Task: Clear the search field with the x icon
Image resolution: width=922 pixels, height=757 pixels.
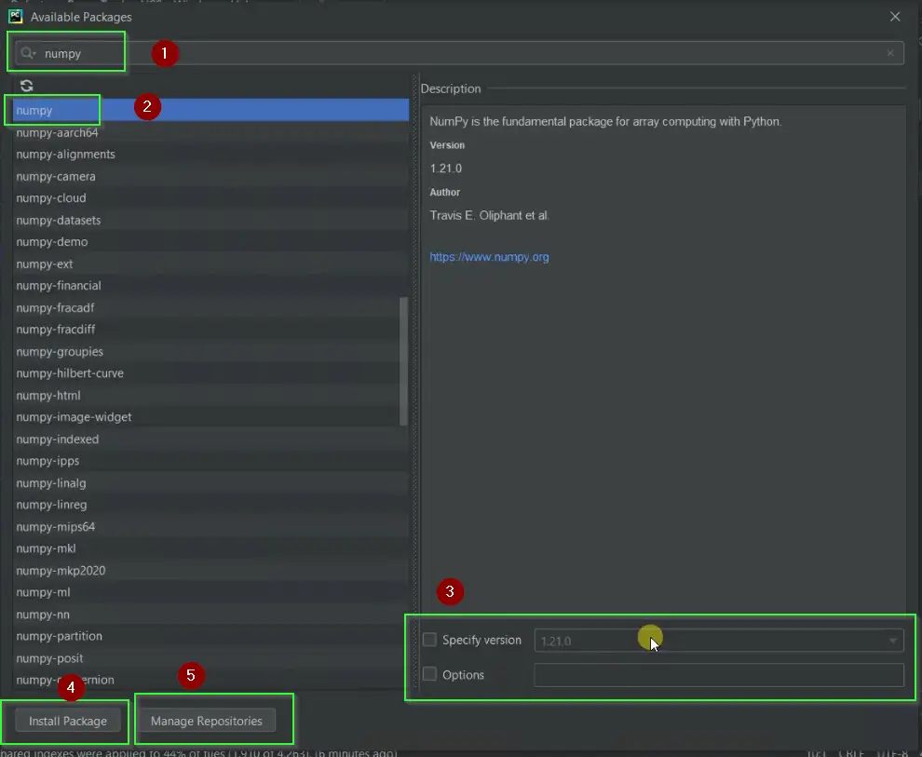Action: click(x=890, y=53)
